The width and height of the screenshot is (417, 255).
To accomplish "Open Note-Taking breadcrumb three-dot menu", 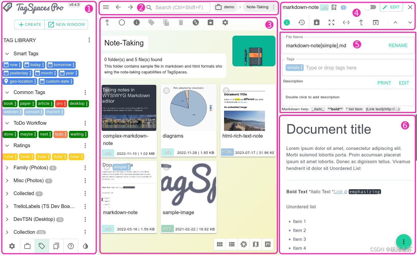I will tap(274, 7).
